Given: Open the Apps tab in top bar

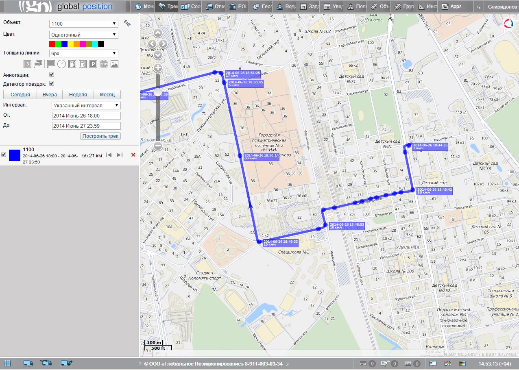Looking at the screenshot, I should pos(451,7).
